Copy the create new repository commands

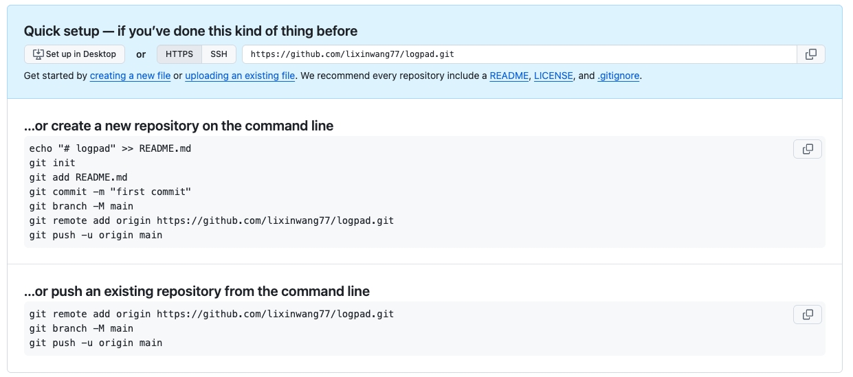808,149
